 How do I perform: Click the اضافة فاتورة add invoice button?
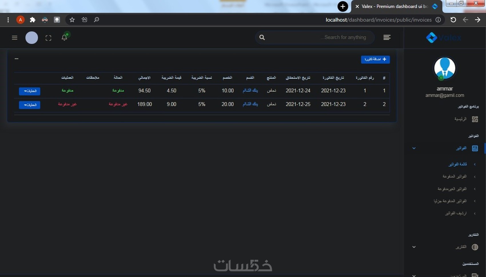point(375,59)
